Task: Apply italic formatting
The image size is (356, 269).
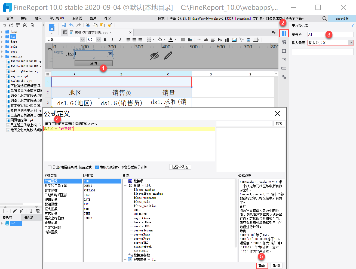Action: pos(112,40)
